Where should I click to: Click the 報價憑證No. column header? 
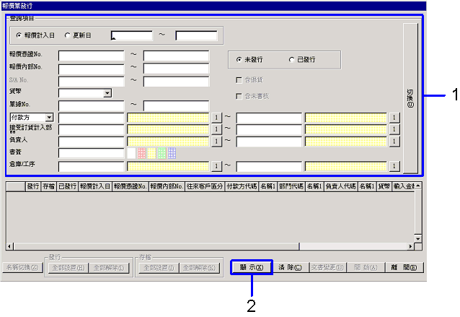click(x=131, y=186)
